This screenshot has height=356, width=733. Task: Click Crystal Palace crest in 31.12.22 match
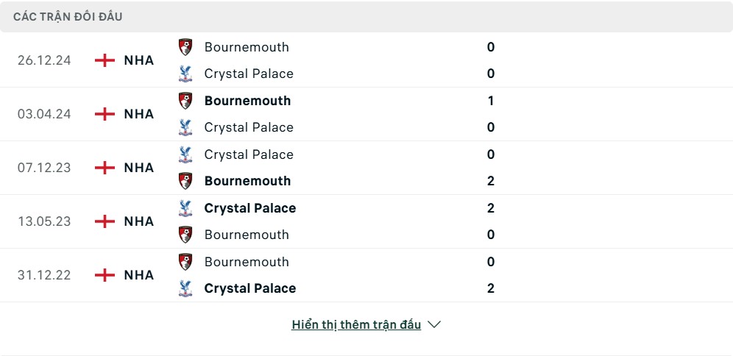pos(185,288)
